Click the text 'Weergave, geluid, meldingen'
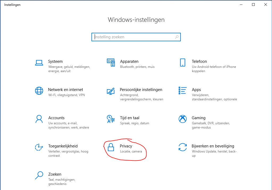This screenshot has width=272, height=190. click(69, 67)
